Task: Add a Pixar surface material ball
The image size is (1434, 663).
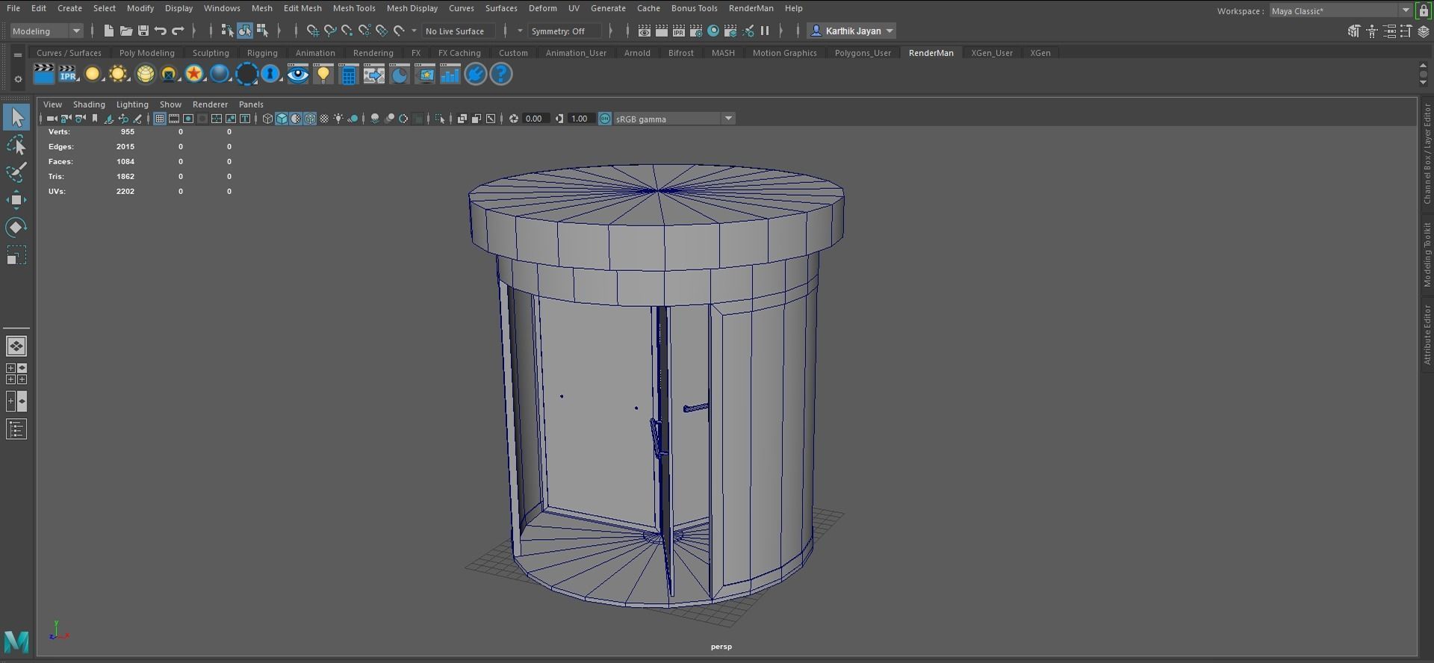Action: [x=220, y=74]
